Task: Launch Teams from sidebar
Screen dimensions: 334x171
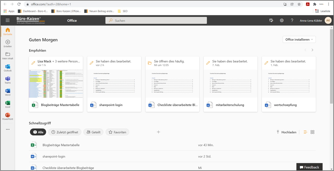Action: [x=8, y=80]
